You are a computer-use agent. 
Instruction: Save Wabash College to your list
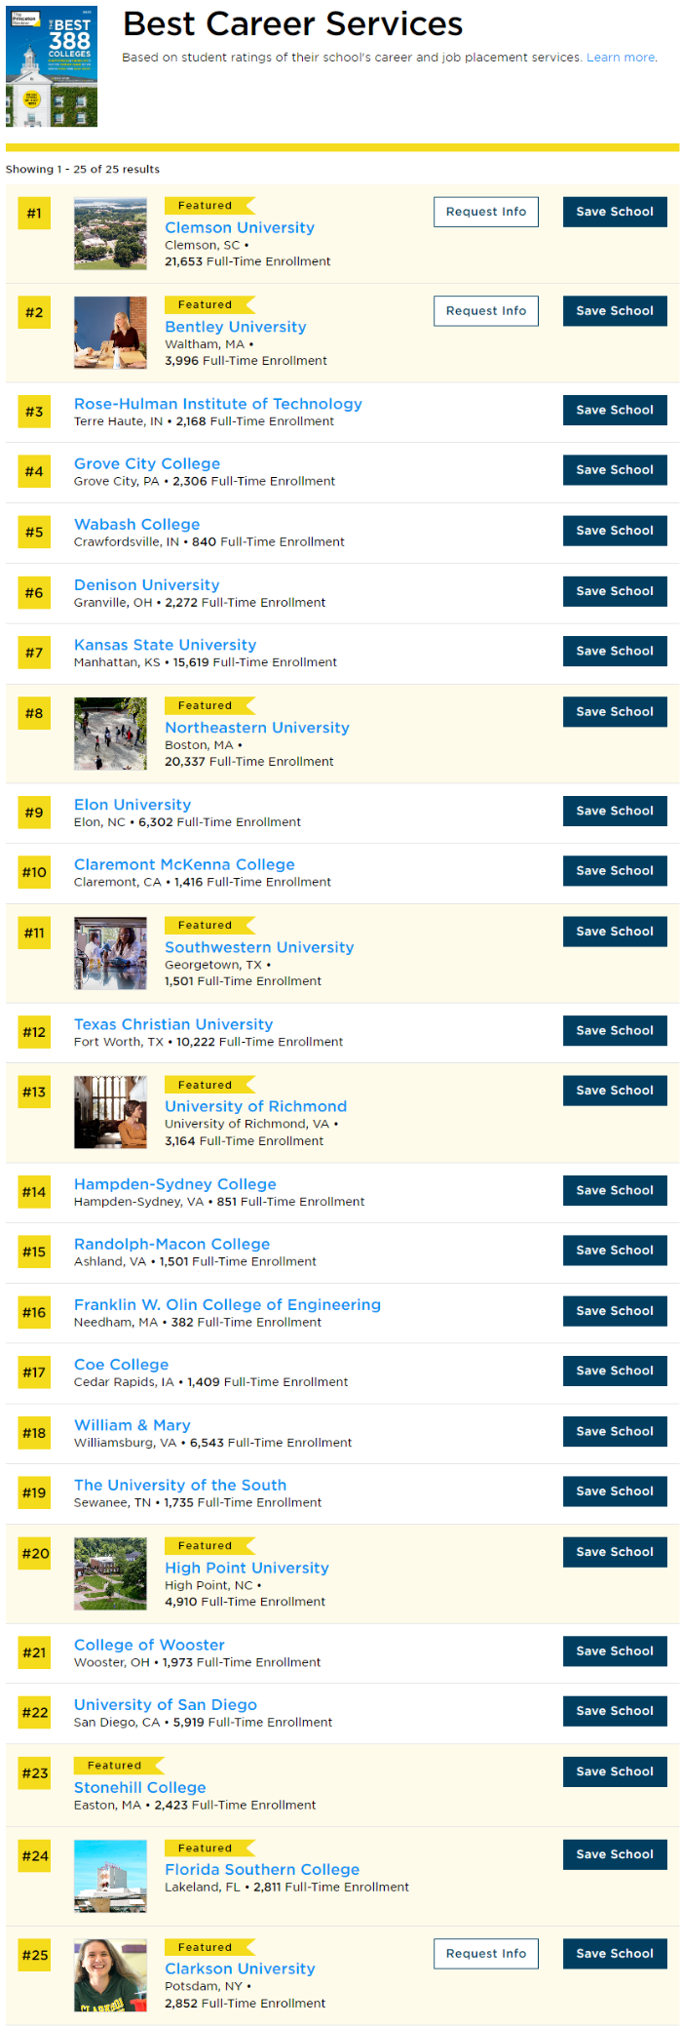tap(615, 531)
